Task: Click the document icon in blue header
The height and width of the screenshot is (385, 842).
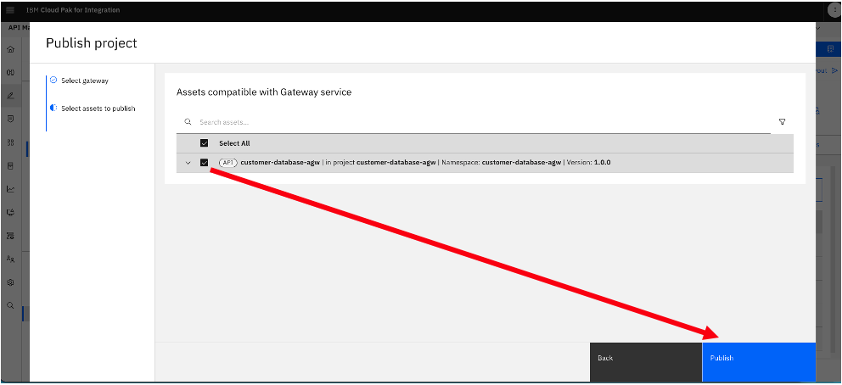Action: (x=830, y=49)
